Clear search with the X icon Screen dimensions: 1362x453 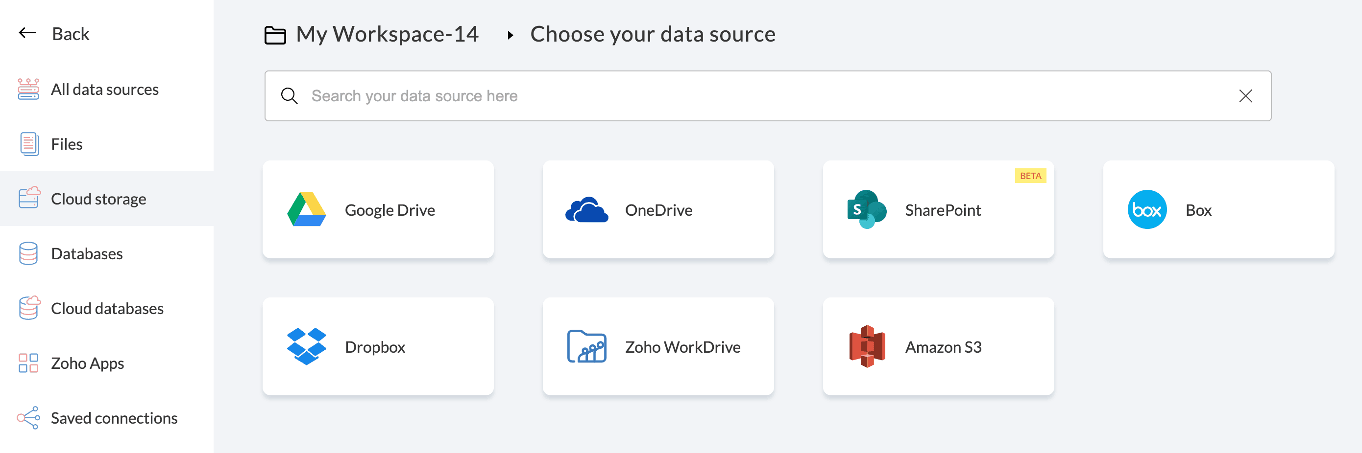tap(1245, 95)
